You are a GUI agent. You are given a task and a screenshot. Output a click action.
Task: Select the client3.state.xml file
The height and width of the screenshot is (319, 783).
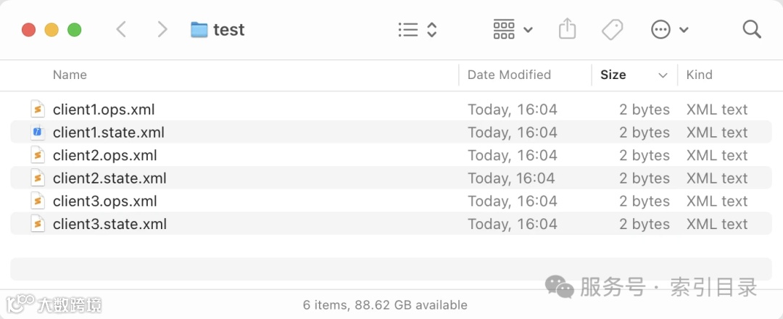click(x=109, y=224)
